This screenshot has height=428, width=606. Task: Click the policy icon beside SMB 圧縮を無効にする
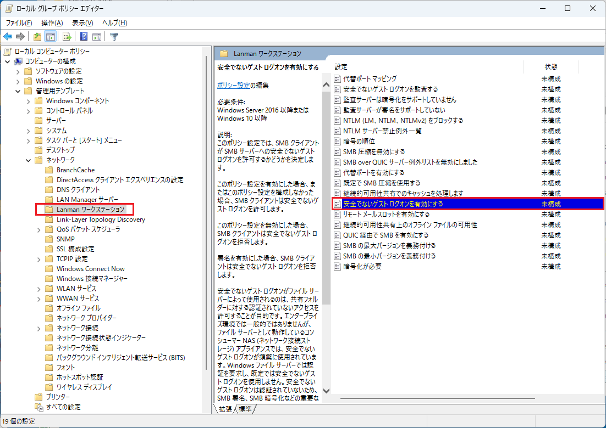coord(338,151)
